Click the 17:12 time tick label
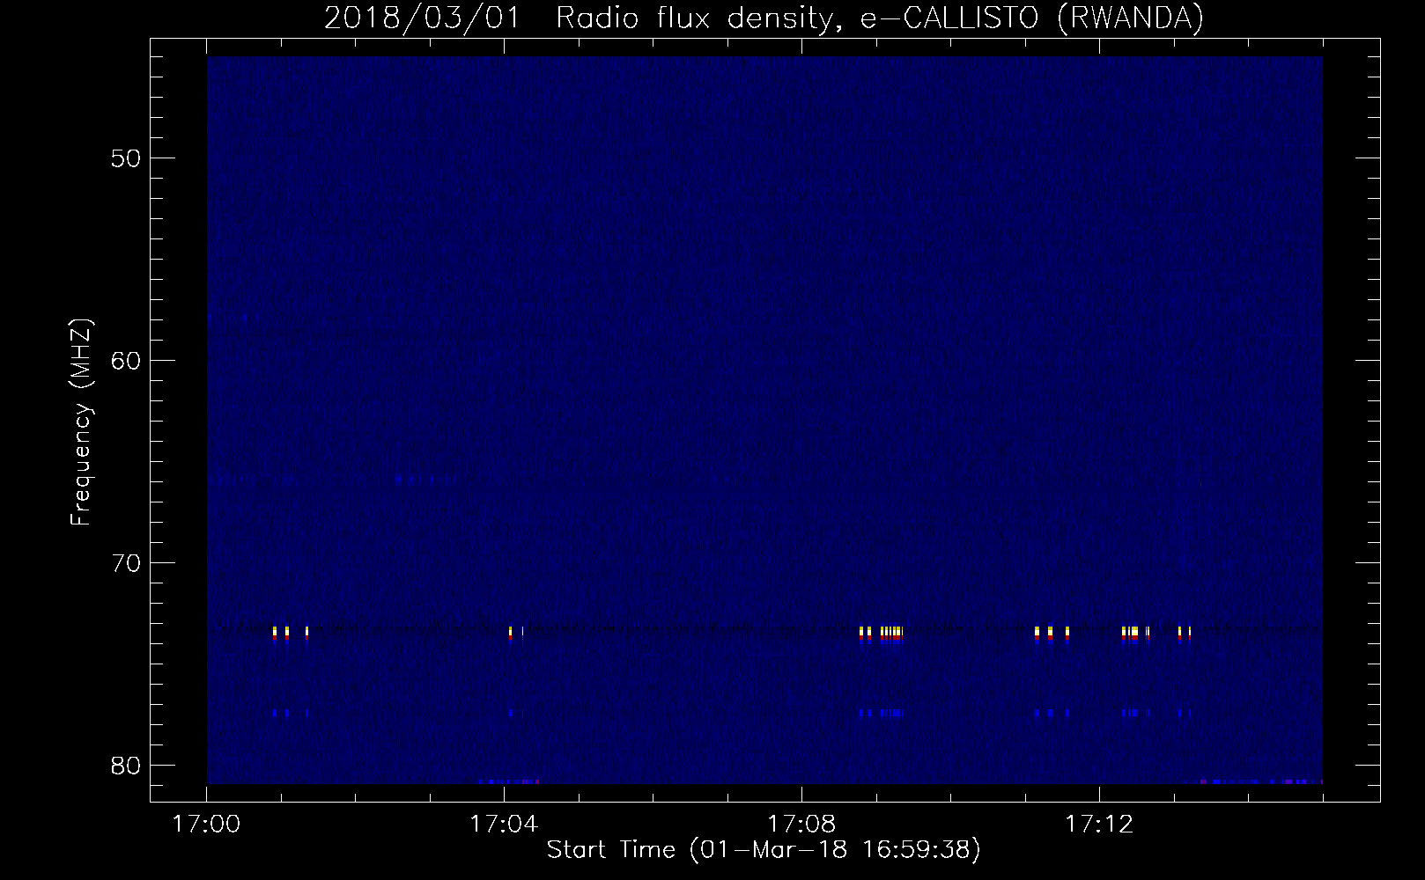 click(1098, 825)
